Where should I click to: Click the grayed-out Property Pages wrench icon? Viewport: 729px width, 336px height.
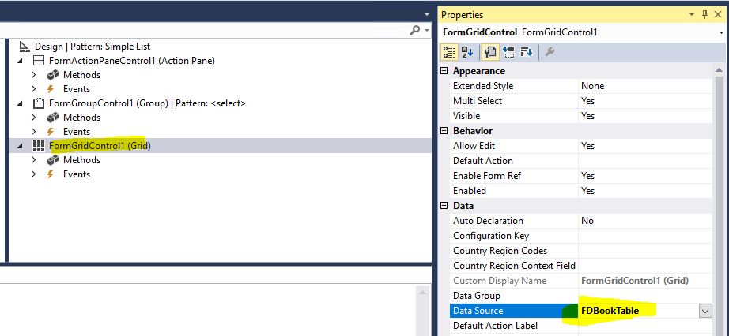pos(550,52)
